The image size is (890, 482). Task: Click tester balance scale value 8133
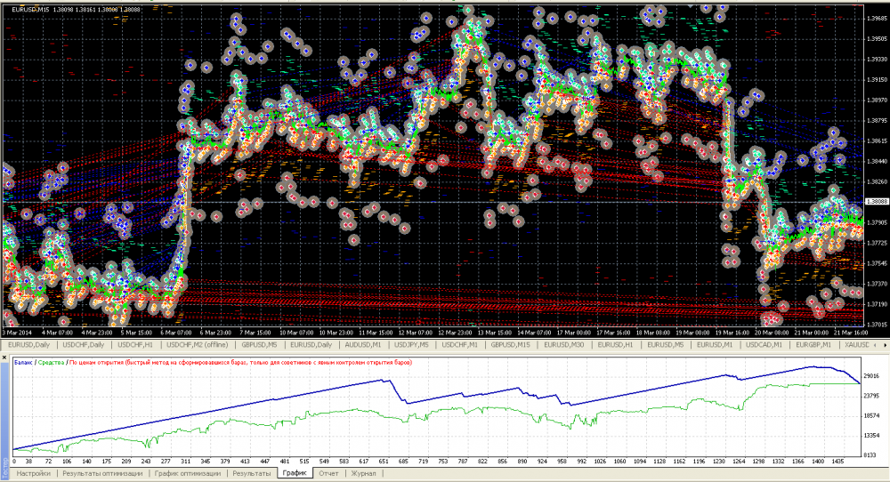[x=870, y=455]
